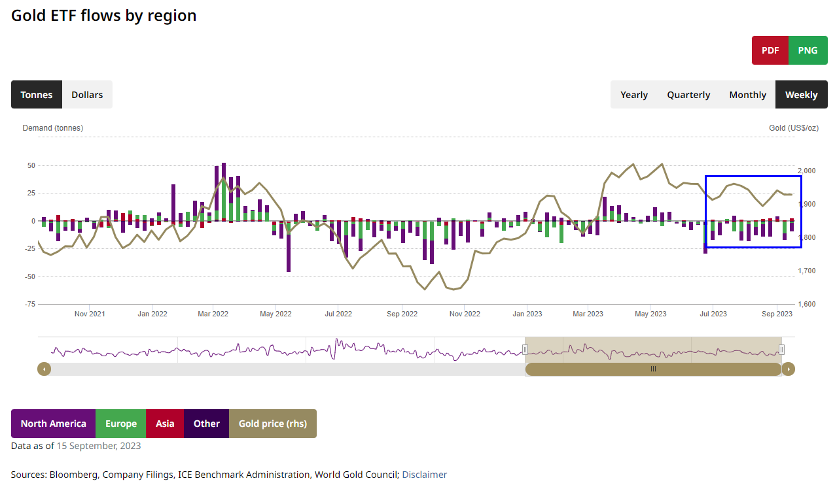
Task: Click the scrollbar grip in the navigator
Action: pyautogui.click(x=653, y=369)
